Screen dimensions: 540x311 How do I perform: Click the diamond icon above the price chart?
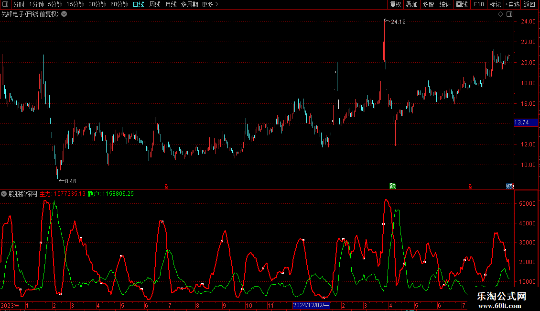click(500, 14)
